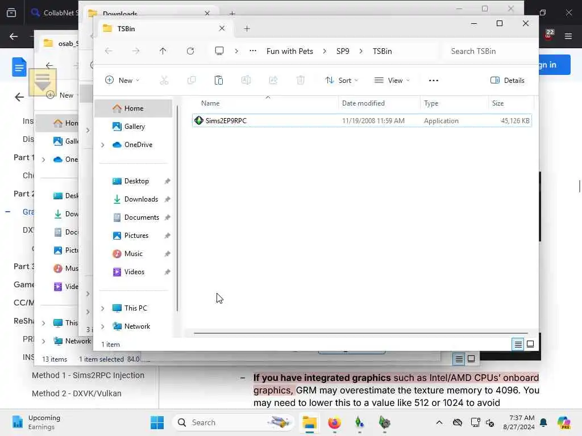Click the taskbar Search box
582x436 pixels.
click(233, 422)
